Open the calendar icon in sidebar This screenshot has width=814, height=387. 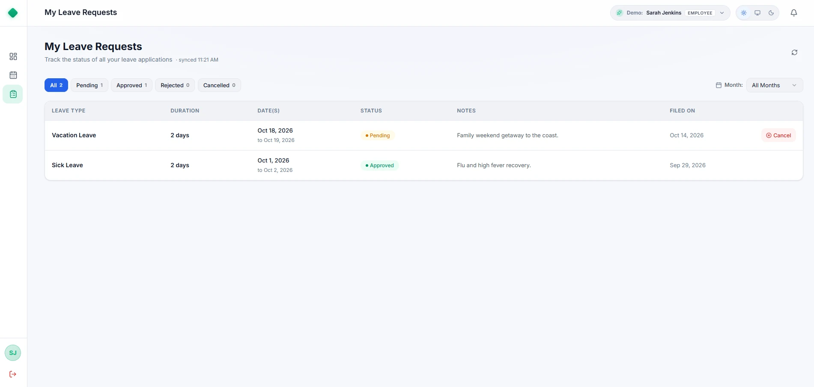click(13, 75)
